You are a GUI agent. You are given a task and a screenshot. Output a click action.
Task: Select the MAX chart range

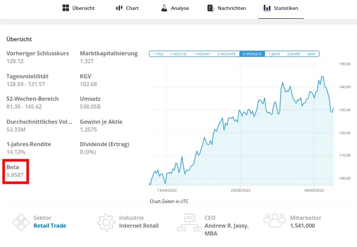click(311, 54)
